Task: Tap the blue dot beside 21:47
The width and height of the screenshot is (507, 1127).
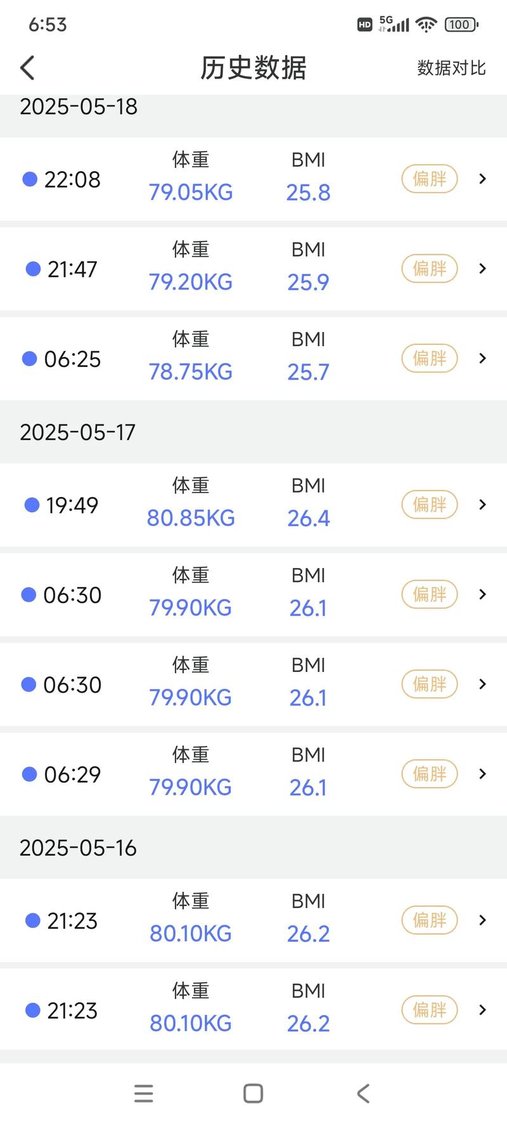Action: (33, 269)
